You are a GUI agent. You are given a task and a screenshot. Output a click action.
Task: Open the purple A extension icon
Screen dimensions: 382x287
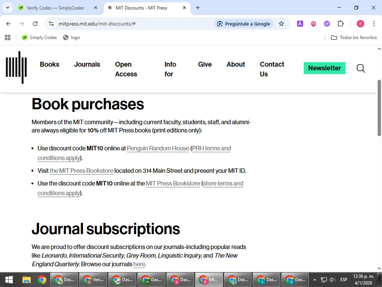[300, 24]
